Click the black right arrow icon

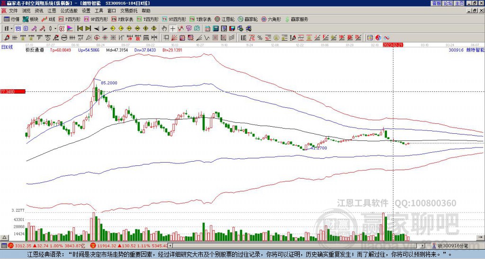[x=105, y=29]
